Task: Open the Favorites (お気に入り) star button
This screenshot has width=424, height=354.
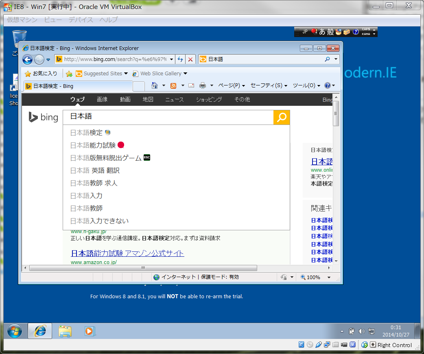Action: [x=41, y=74]
